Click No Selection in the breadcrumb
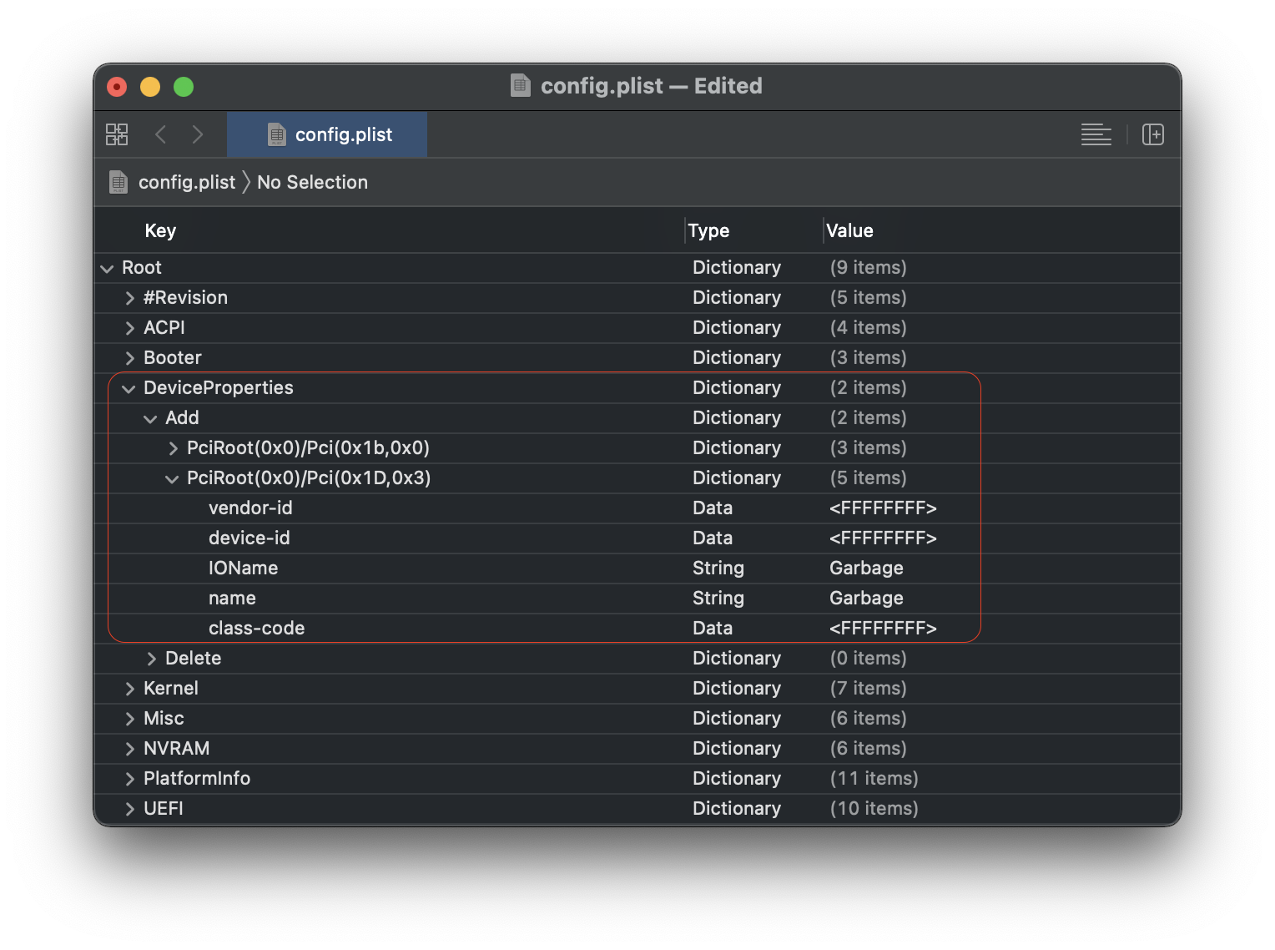Viewport: 1275px width, 950px height. tap(312, 182)
